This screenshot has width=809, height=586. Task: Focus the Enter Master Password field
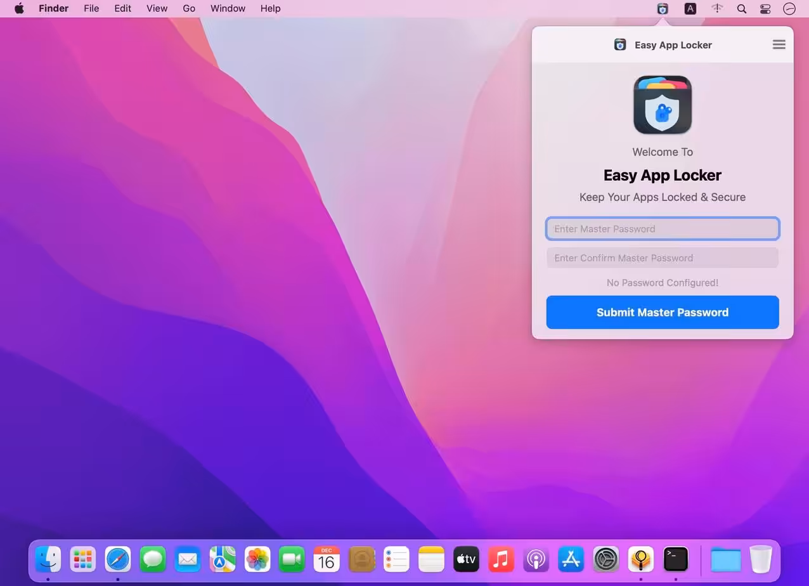pyautogui.click(x=663, y=229)
